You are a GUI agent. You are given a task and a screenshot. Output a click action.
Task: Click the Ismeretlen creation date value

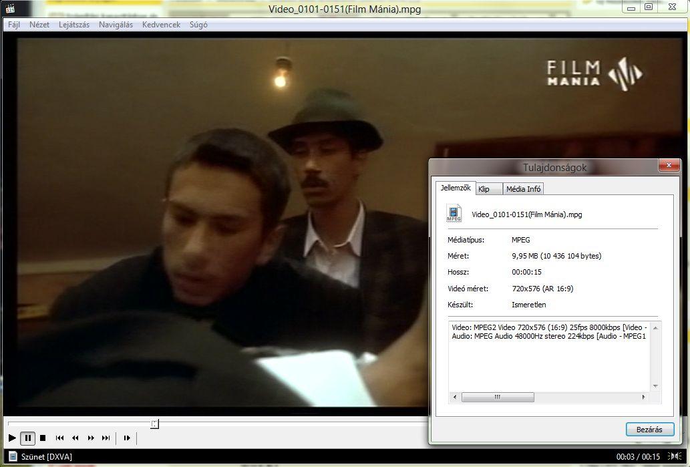click(528, 305)
